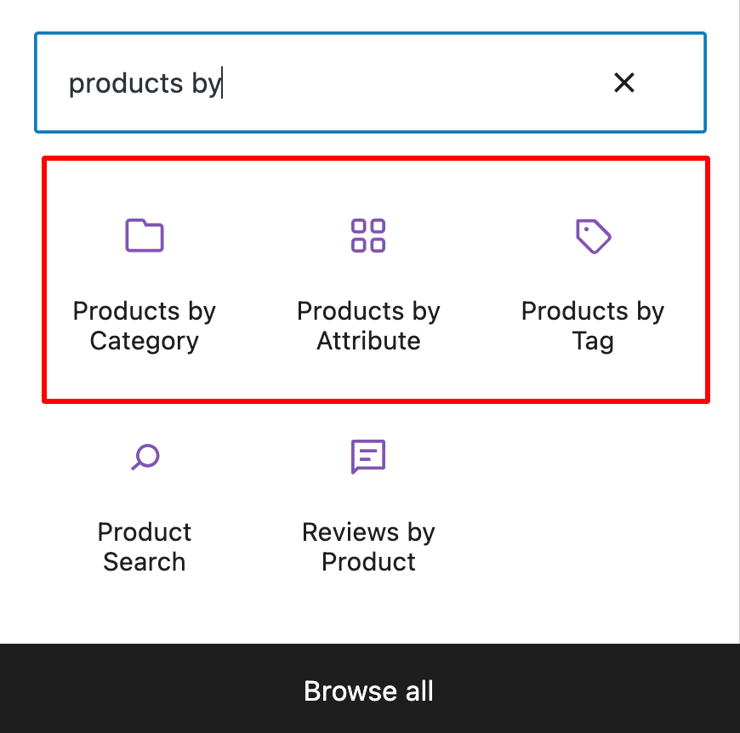This screenshot has height=733, width=740.
Task: Select the Reviews by Product speech bubble icon
Action: pyautogui.click(x=368, y=457)
